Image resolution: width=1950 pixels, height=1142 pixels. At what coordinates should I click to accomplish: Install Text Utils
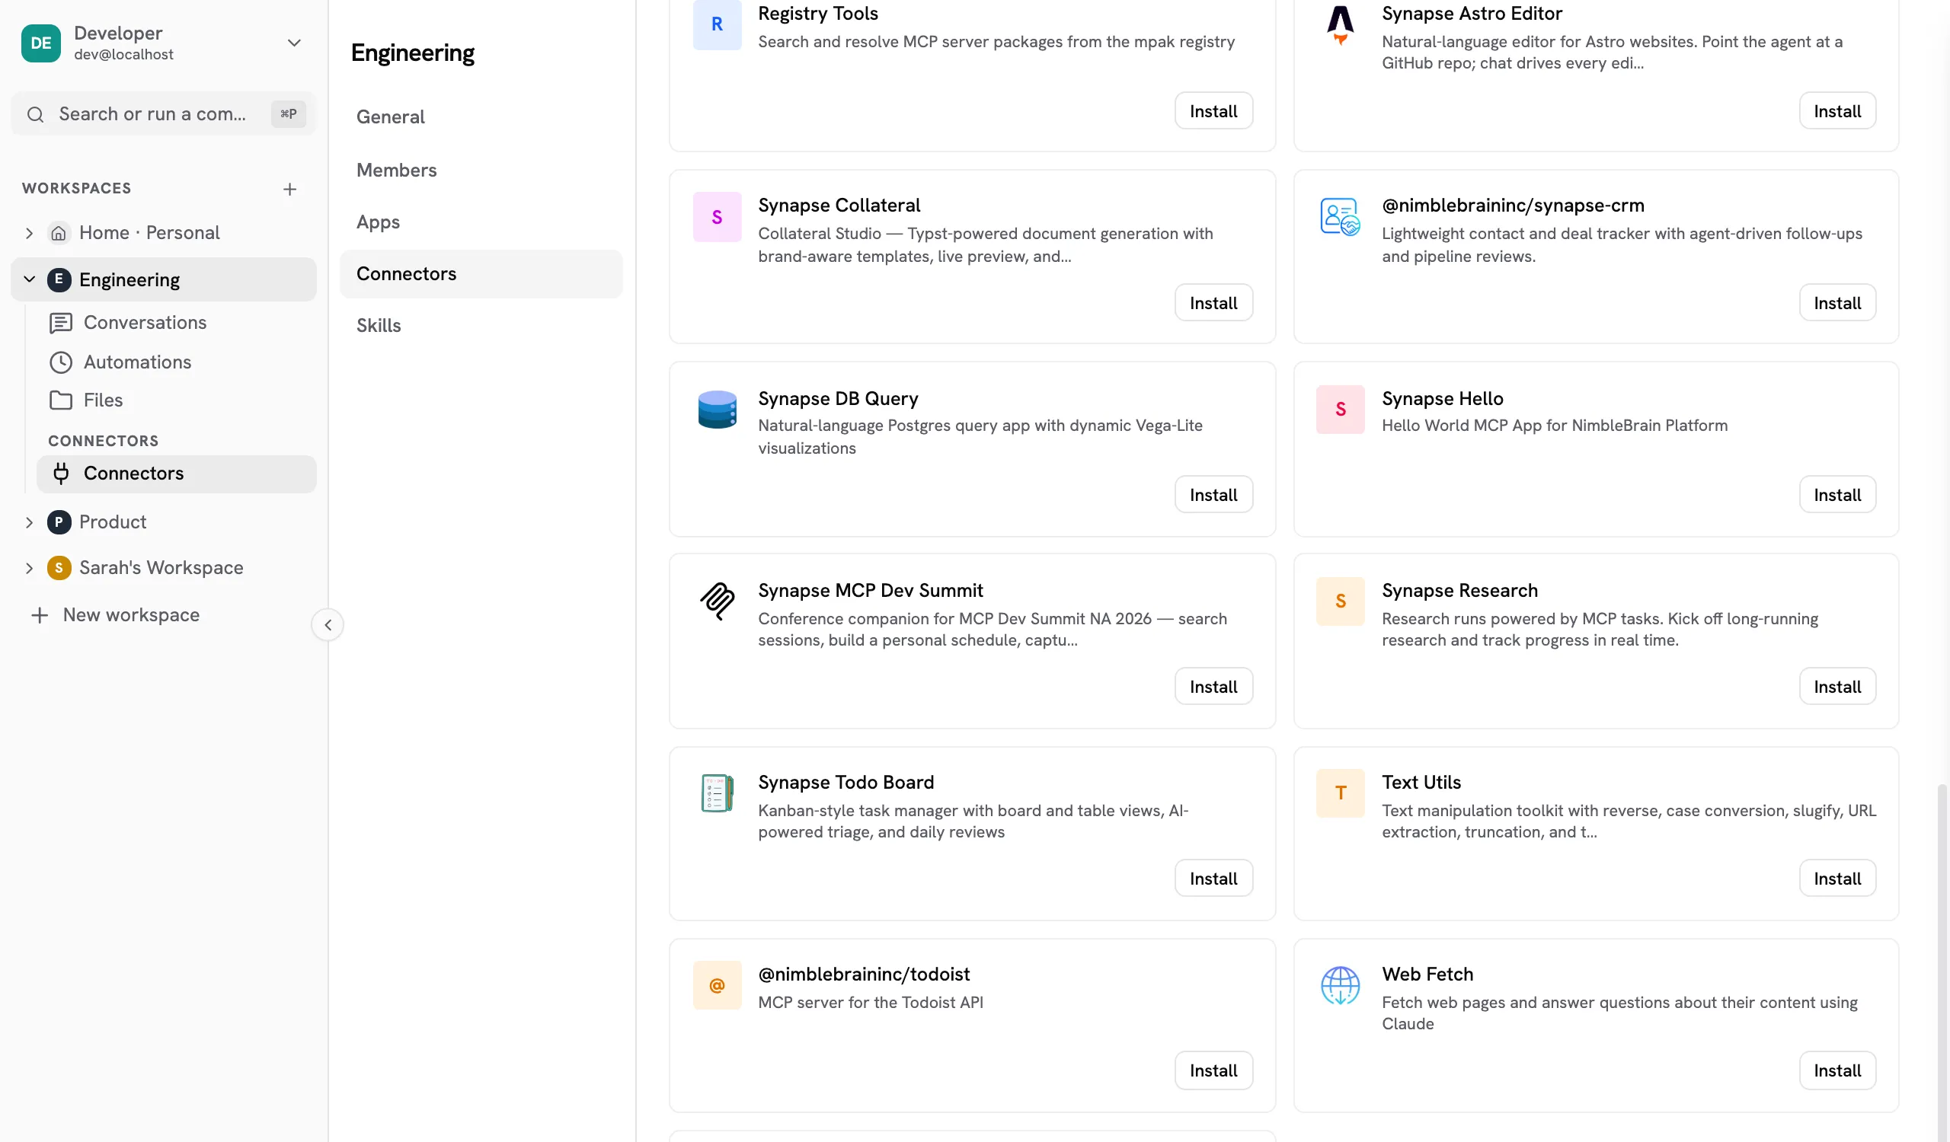[1837, 878]
